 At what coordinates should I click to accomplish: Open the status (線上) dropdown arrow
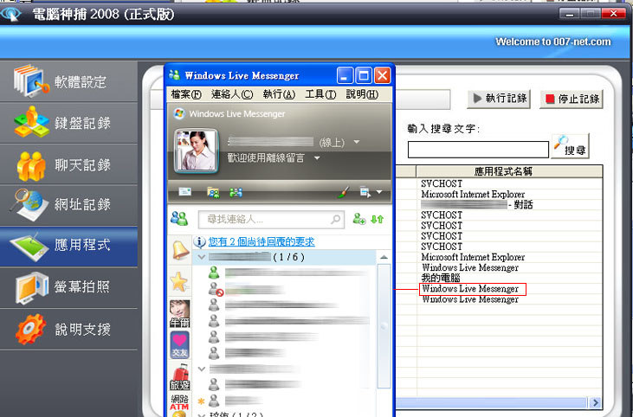(357, 142)
